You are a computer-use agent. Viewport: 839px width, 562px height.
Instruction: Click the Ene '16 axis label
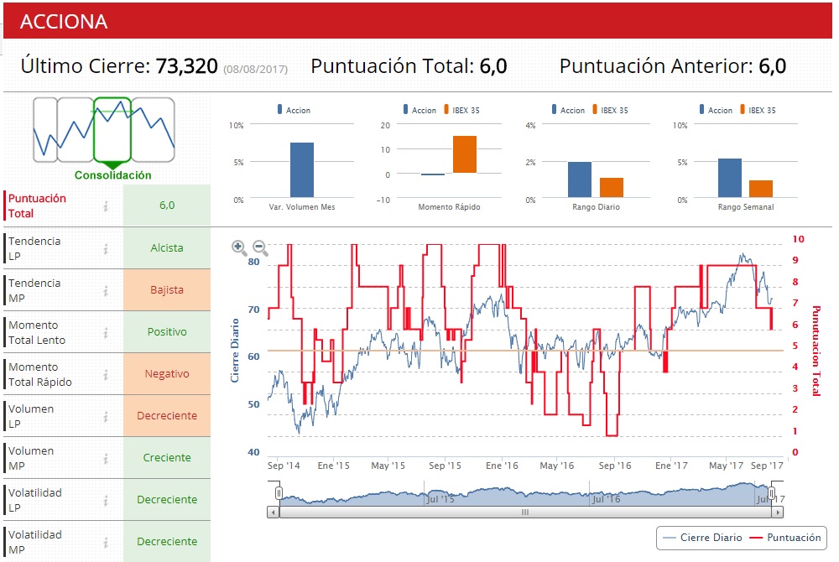point(502,466)
